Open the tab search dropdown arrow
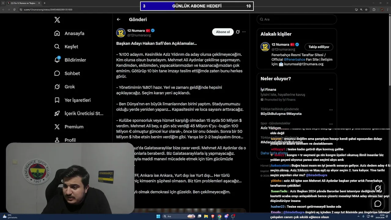Viewport: 391px width, 220px height. [3, 3]
